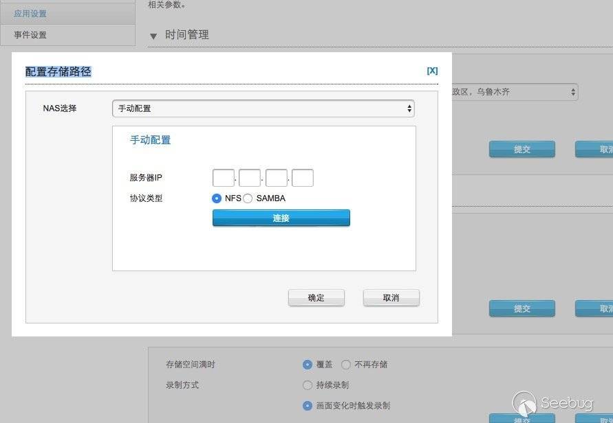Collapse the 时间管理 section triangle

click(x=153, y=36)
